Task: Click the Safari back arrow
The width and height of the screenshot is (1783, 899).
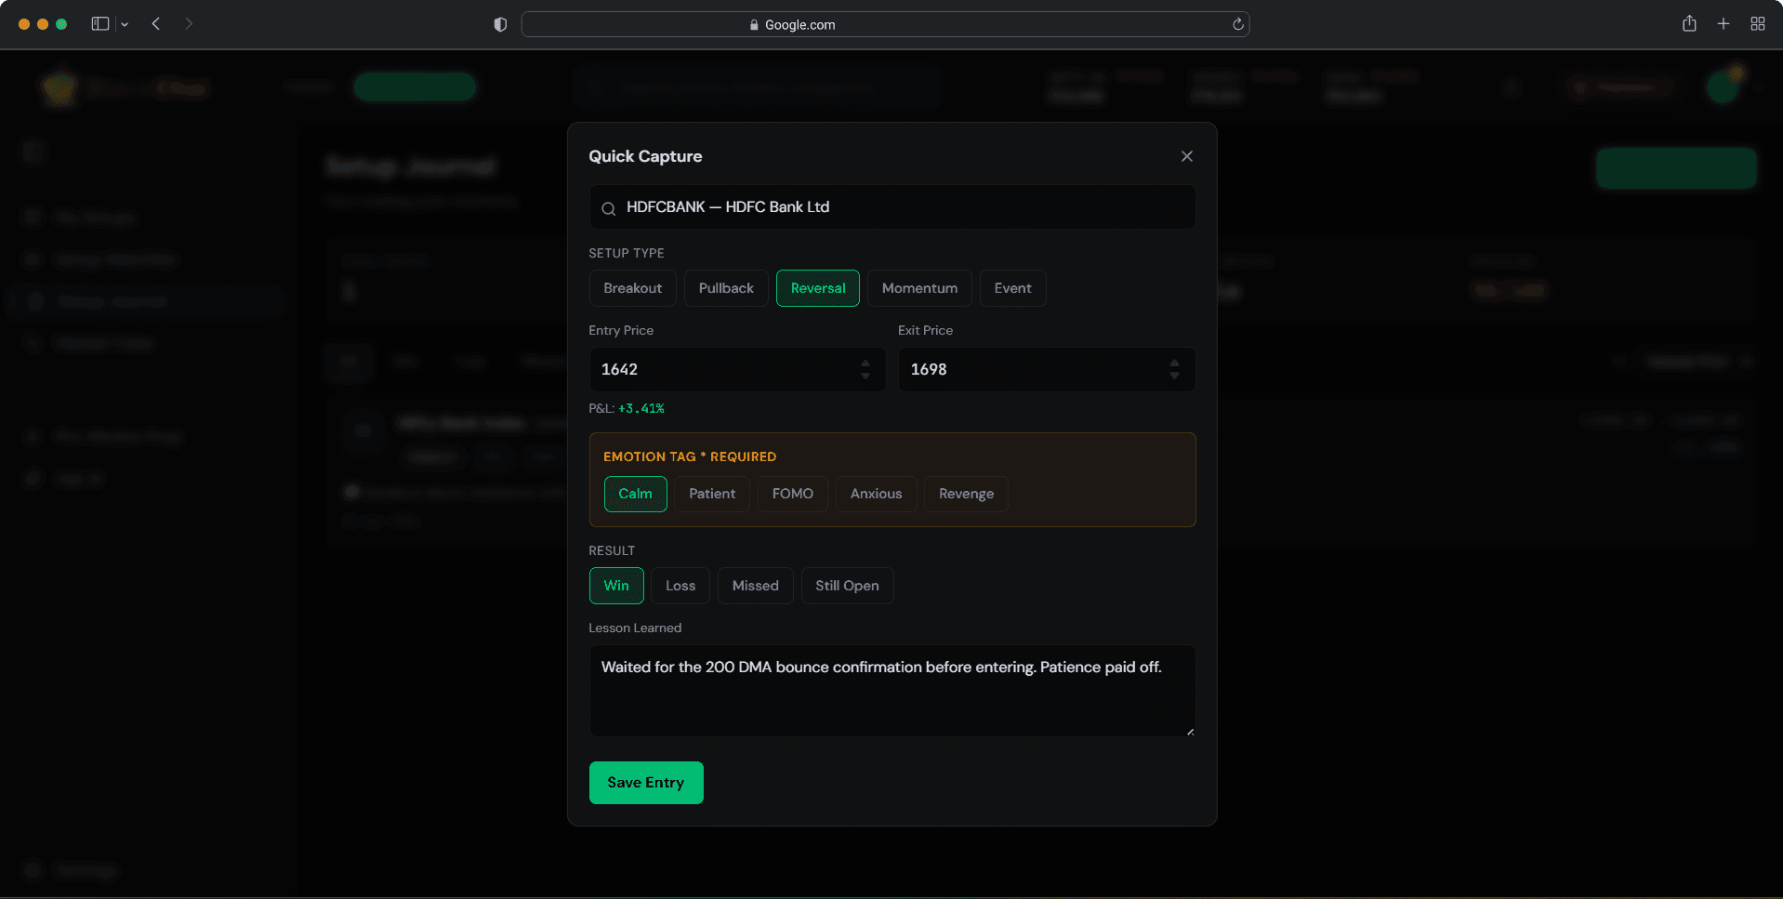Action: point(156,24)
